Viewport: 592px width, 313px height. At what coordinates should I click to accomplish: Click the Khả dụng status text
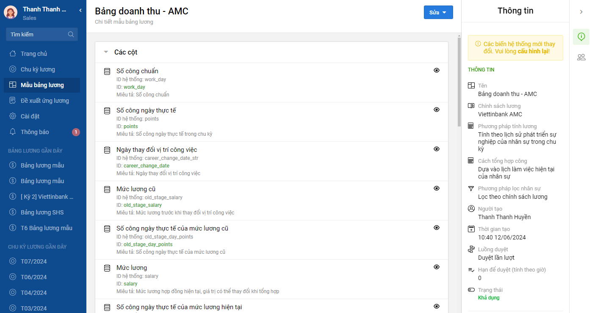[x=489, y=298]
